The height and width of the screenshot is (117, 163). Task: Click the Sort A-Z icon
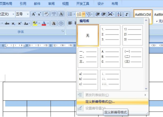pos(119,14)
